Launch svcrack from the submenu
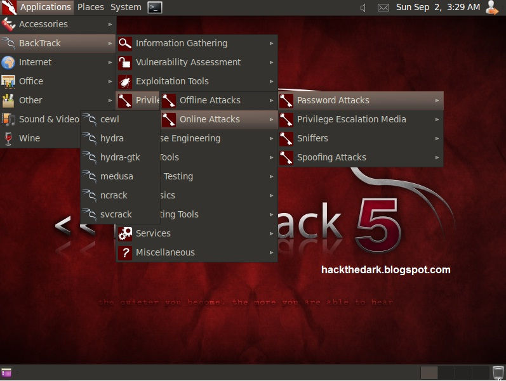506x381 pixels. 121,214
